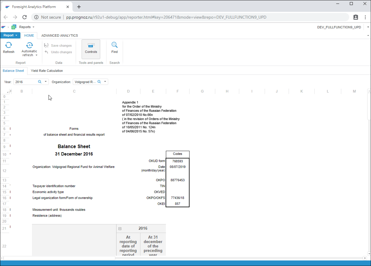Click the Refresh report icon

9,45
